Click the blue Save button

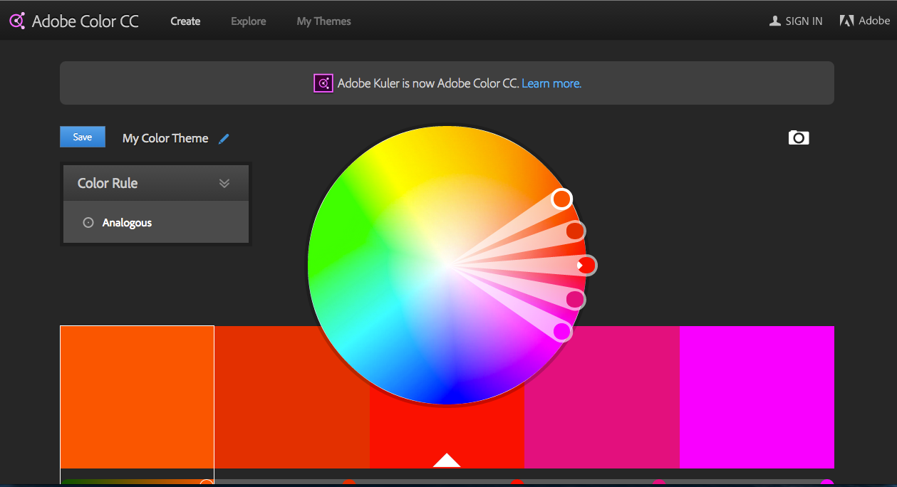pos(83,137)
